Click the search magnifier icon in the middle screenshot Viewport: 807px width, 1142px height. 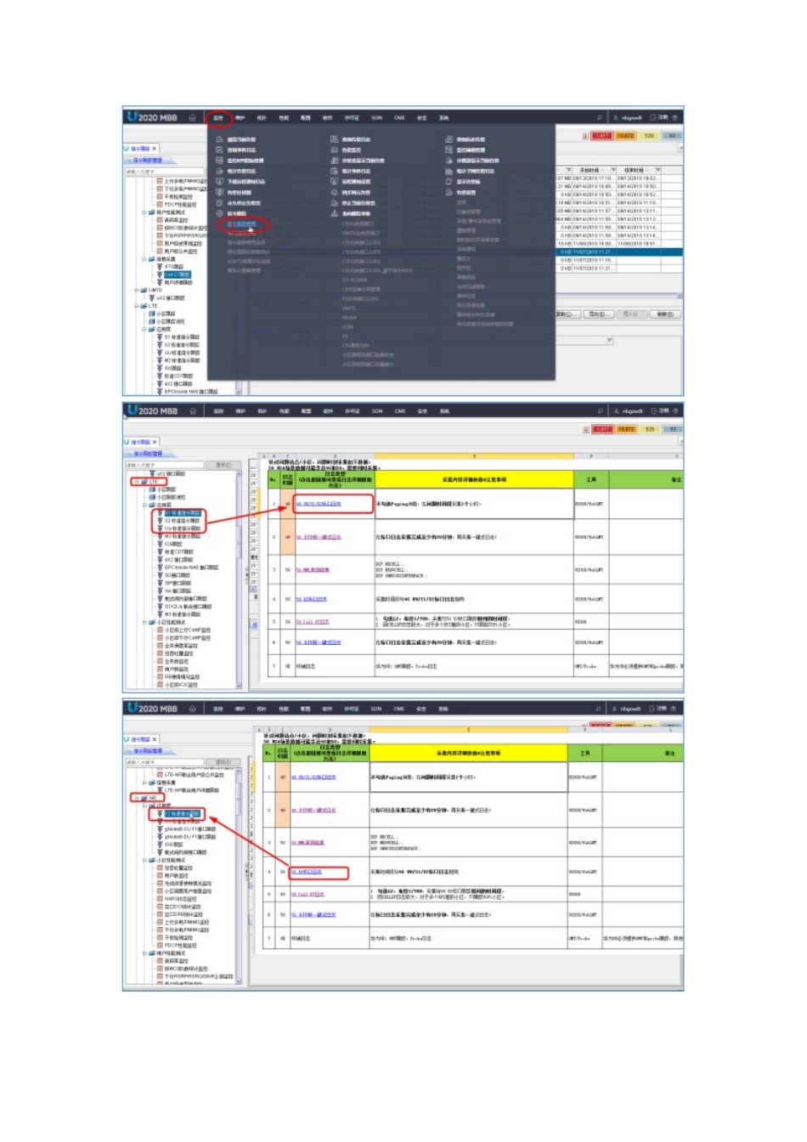click(x=600, y=411)
